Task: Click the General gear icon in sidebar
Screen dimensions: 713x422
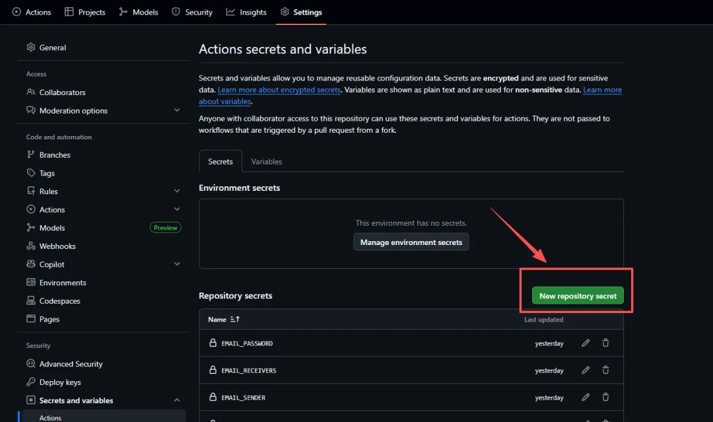Action: [x=31, y=48]
